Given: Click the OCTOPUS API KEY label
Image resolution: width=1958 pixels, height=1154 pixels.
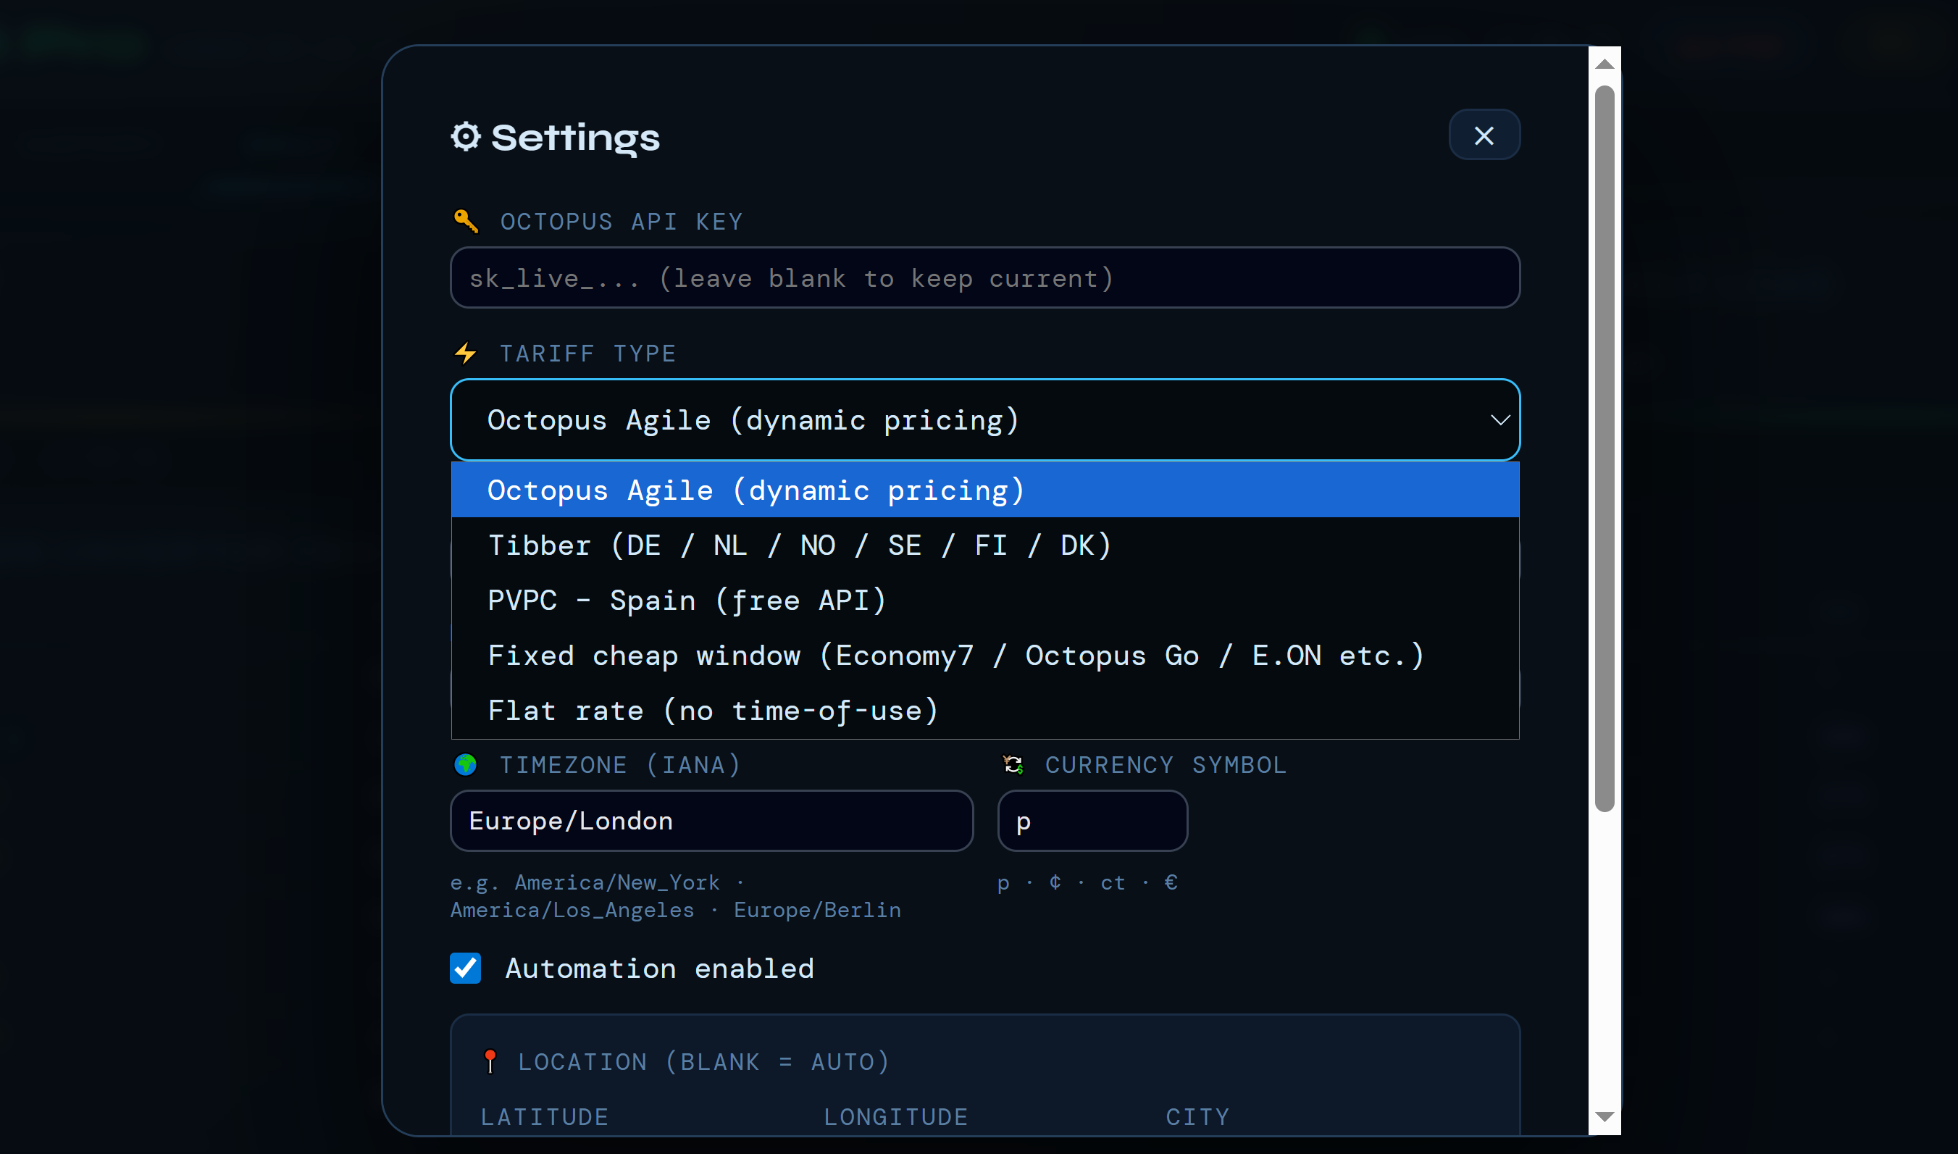Looking at the screenshot, I should pyautogui.click(x=622, y=222).
